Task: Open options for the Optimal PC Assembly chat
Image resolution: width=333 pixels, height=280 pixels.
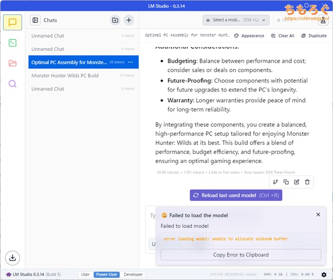Action: coord(130,62)
